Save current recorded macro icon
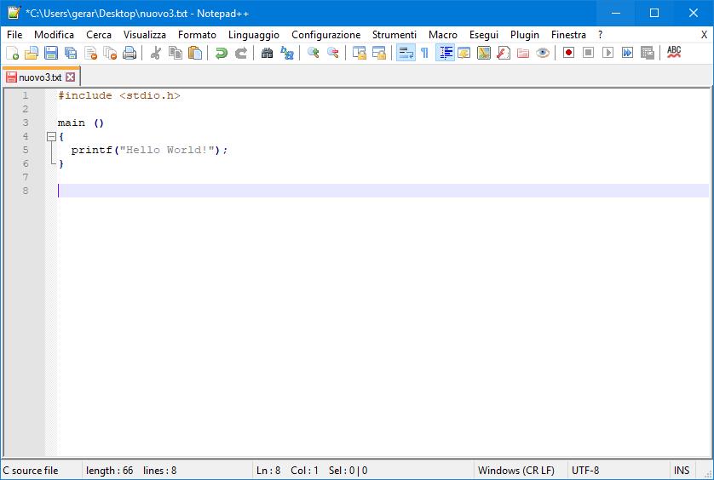 [647, 53]
